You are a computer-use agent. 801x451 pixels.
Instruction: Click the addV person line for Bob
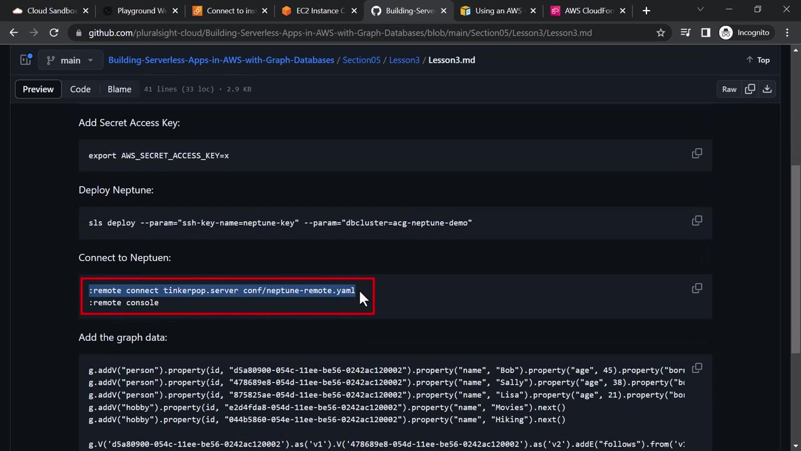pos(387,370)
